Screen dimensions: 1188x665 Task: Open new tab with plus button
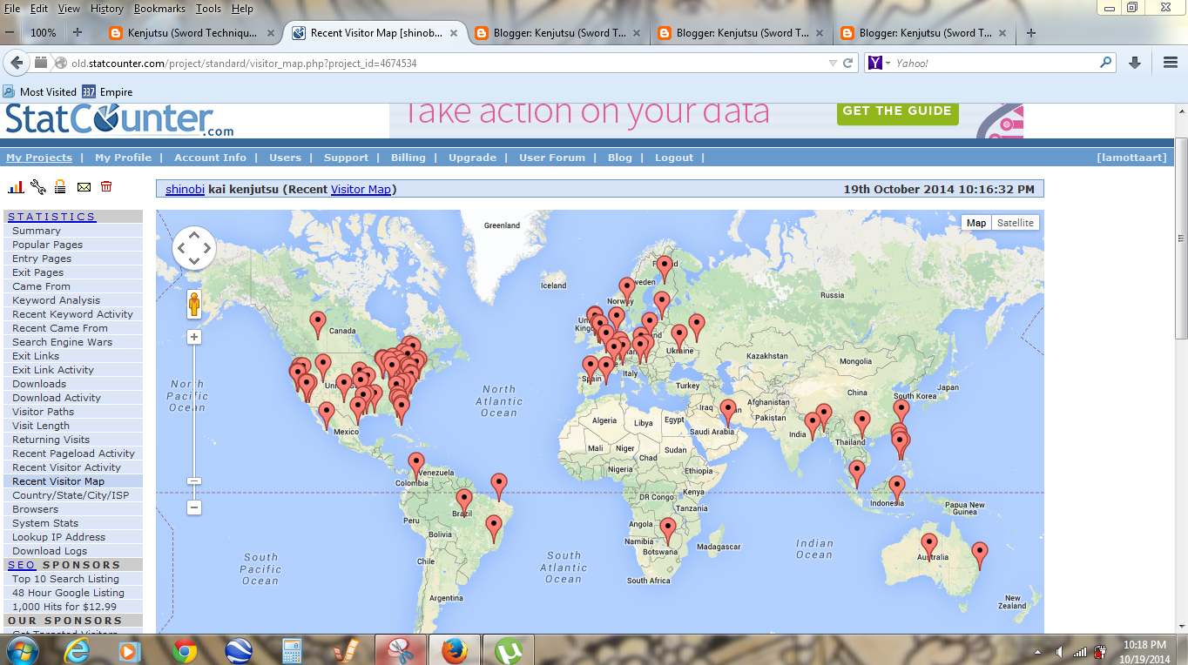click(1031, 33)
